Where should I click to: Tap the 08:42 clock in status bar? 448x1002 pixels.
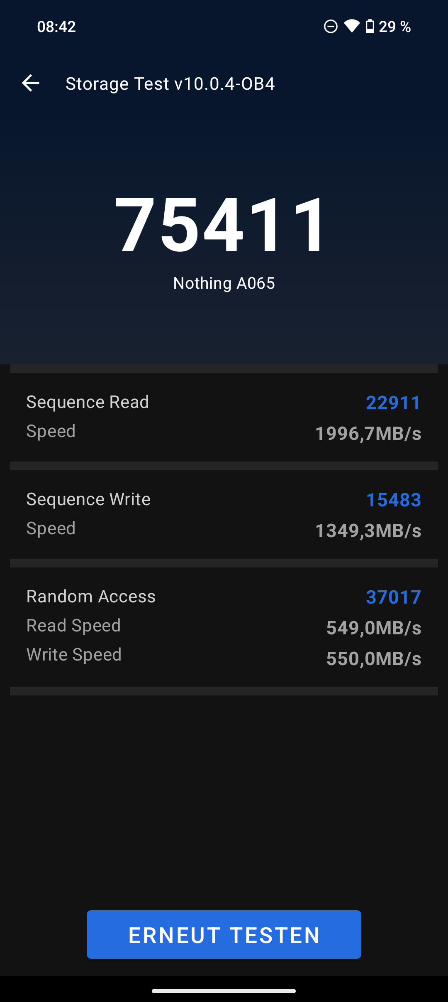point(56,27)
